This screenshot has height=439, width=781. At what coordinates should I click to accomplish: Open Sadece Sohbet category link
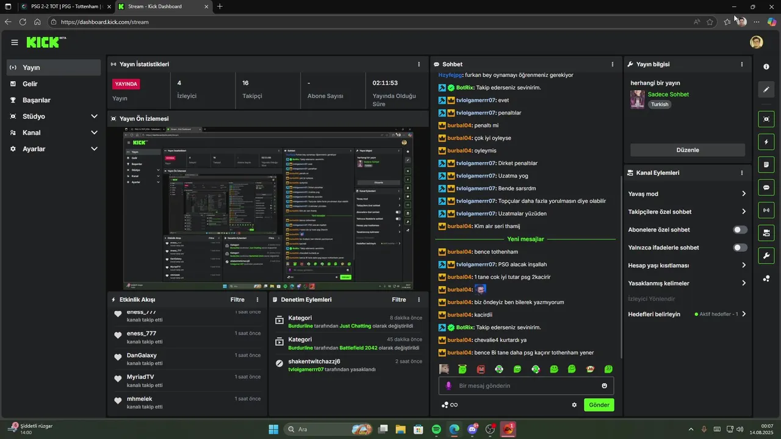(668, 95)
